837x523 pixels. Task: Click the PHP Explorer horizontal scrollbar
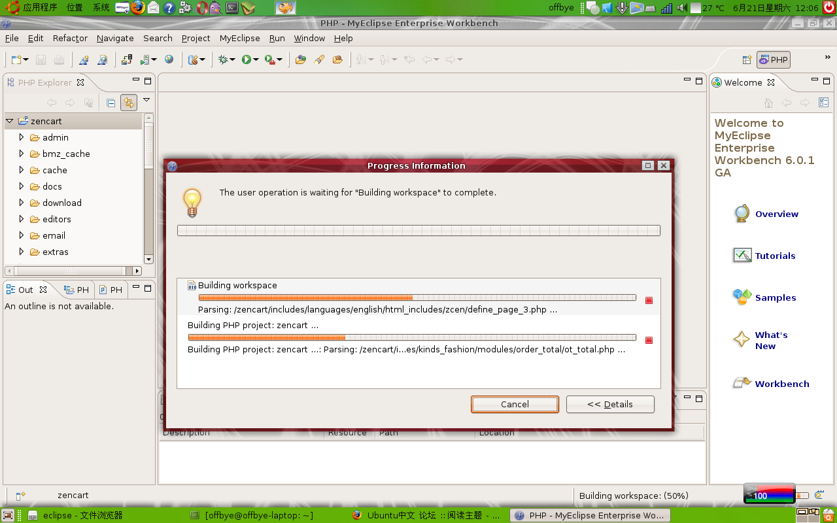[73, 271]
